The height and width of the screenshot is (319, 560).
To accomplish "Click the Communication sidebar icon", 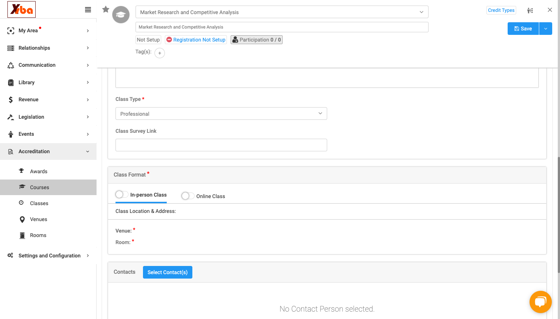I will tap(11, 65).
